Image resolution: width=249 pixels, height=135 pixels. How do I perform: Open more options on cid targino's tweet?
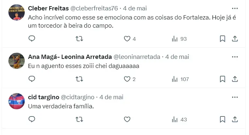coord(235,97)
